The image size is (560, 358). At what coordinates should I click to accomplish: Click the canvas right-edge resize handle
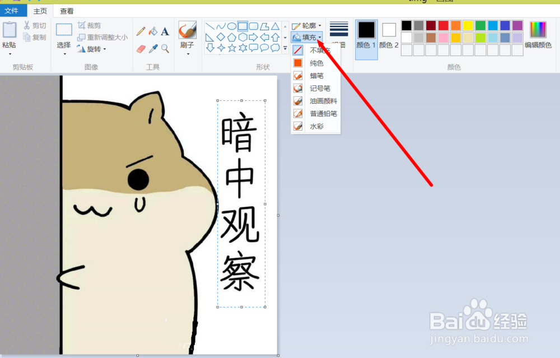(278, 215)
